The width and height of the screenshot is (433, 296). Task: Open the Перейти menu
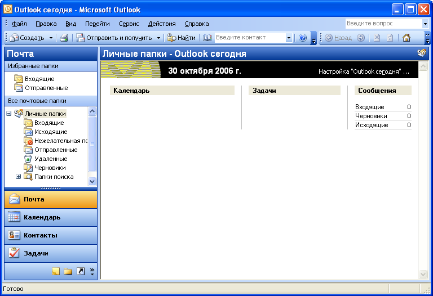(97, 24)
